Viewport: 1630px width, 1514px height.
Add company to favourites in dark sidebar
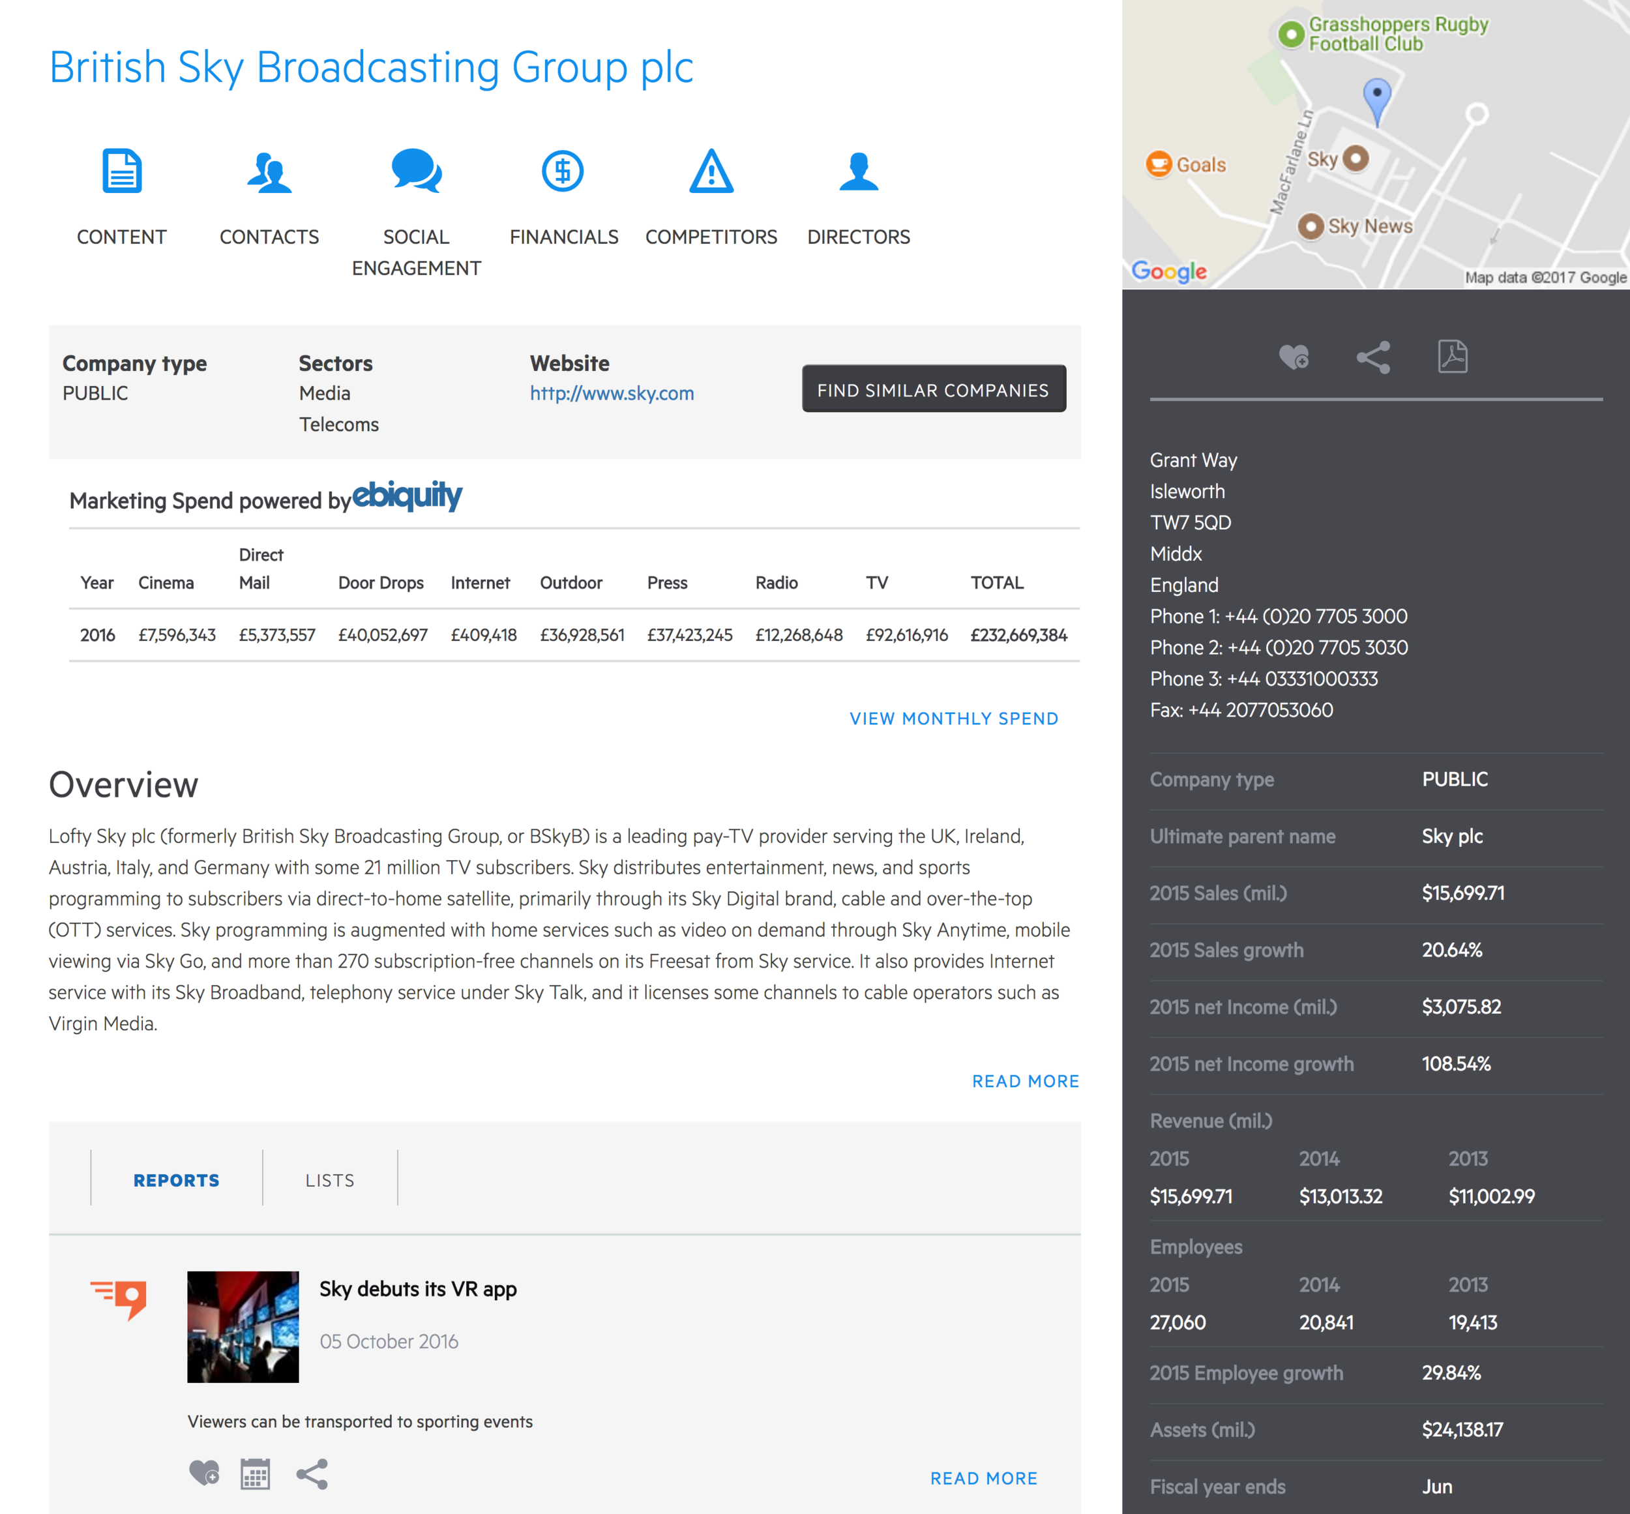tap(1294, 357)
